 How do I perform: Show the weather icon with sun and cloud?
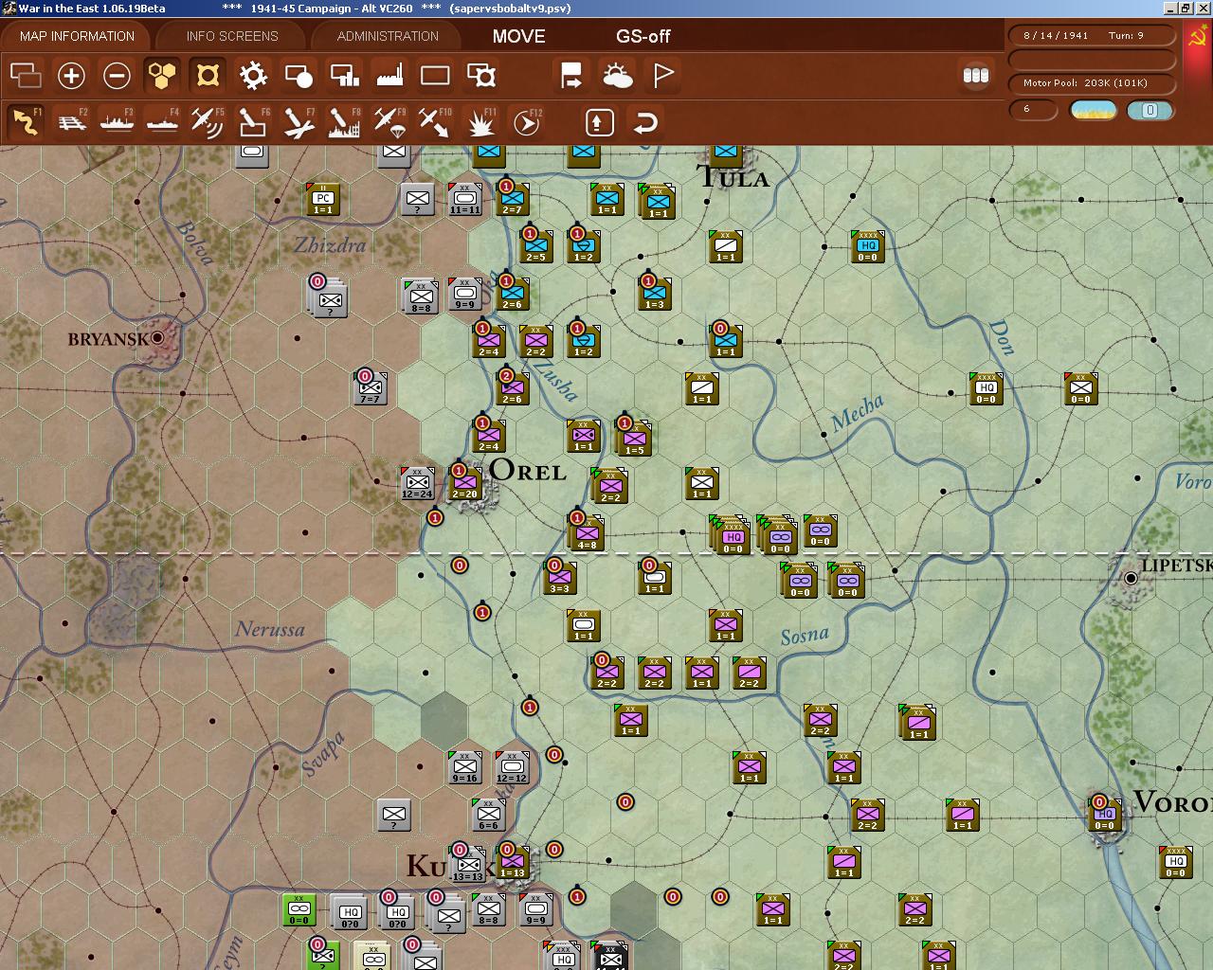[617, 75]
